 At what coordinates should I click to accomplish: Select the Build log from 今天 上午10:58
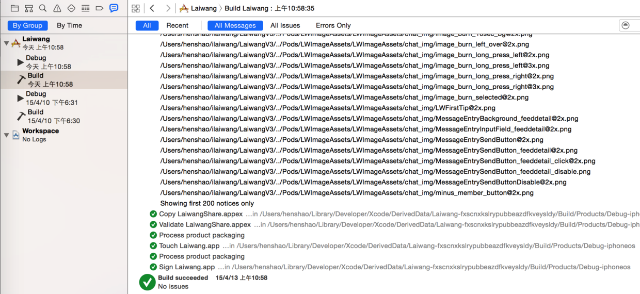63,79
